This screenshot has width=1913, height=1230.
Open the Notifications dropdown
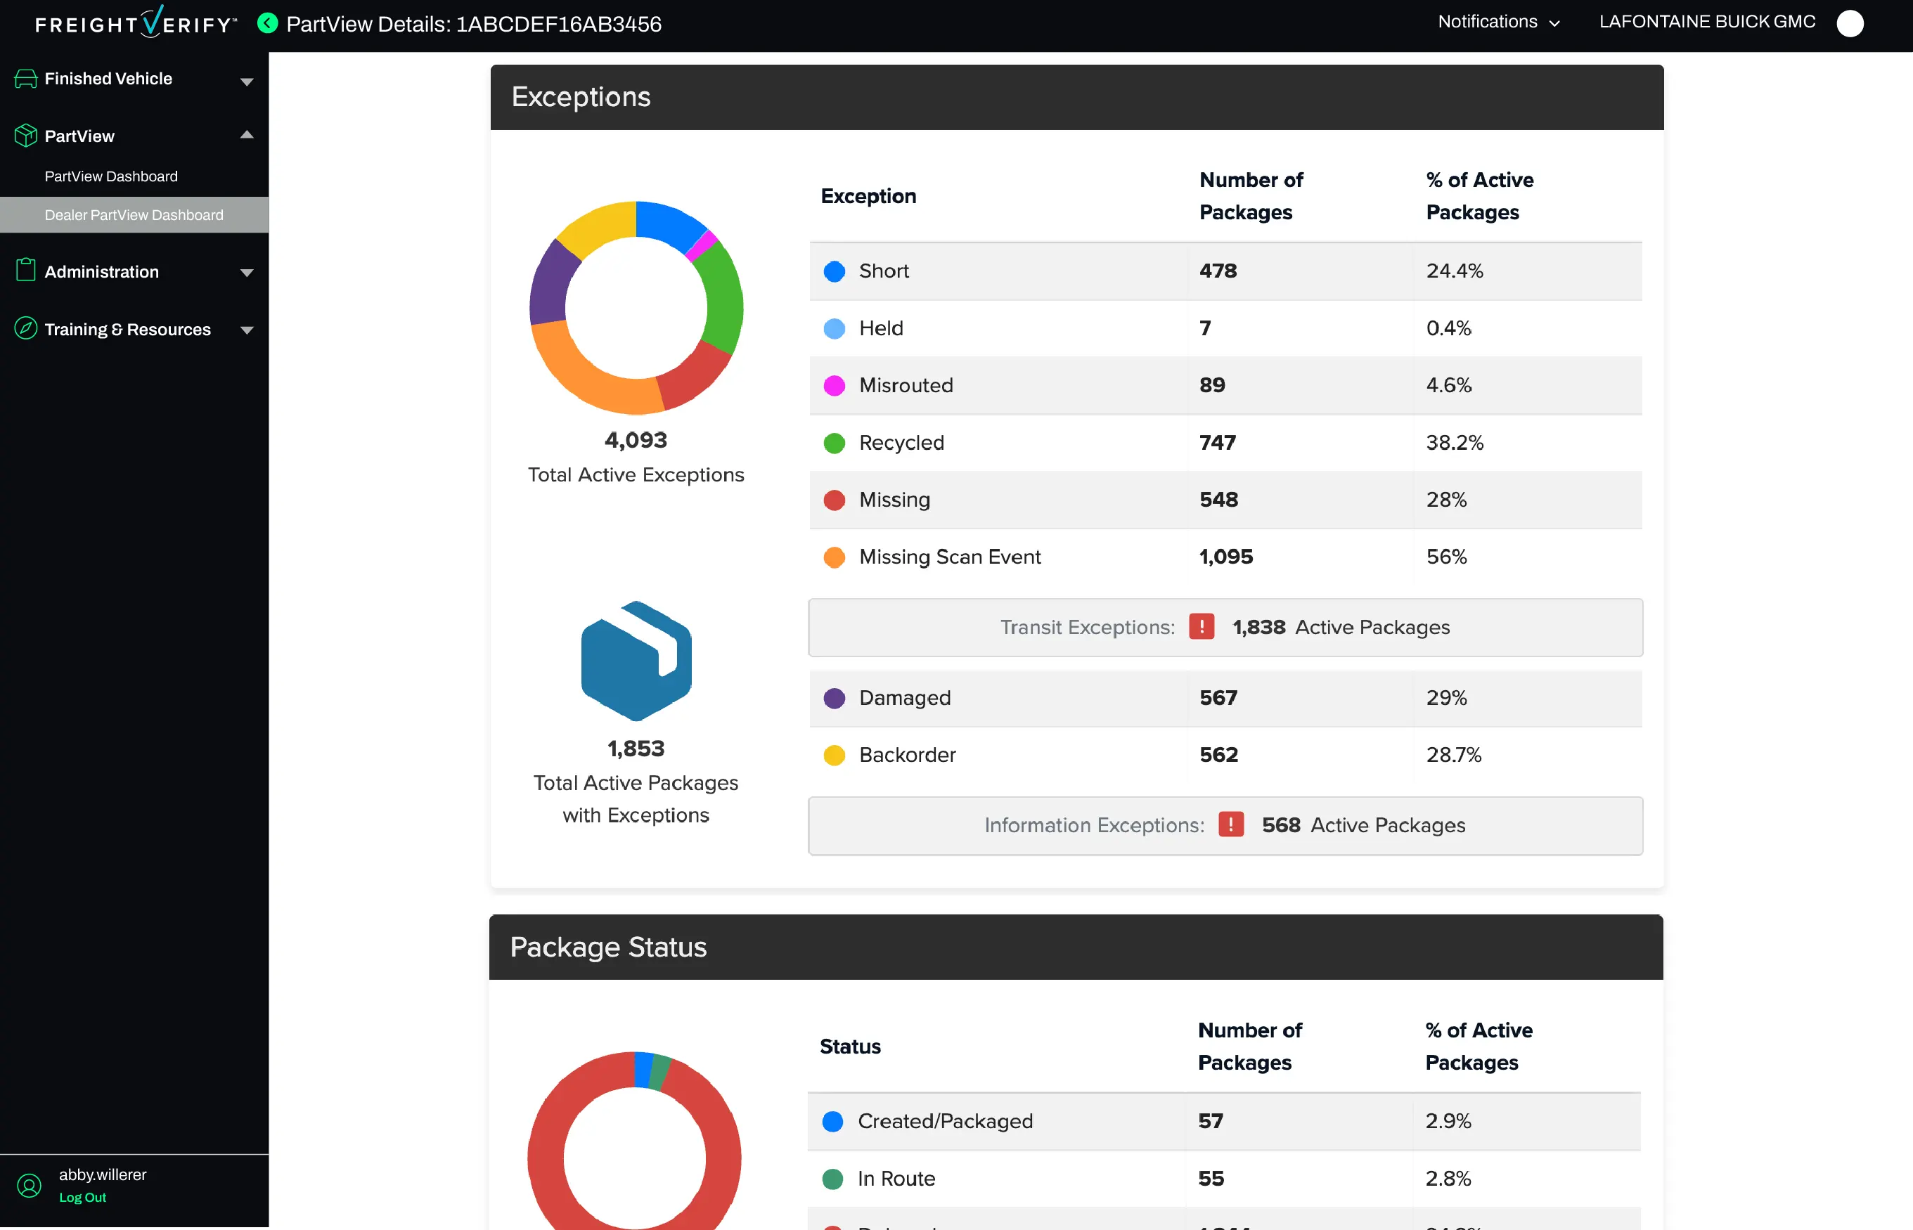tap(1498, 22)
